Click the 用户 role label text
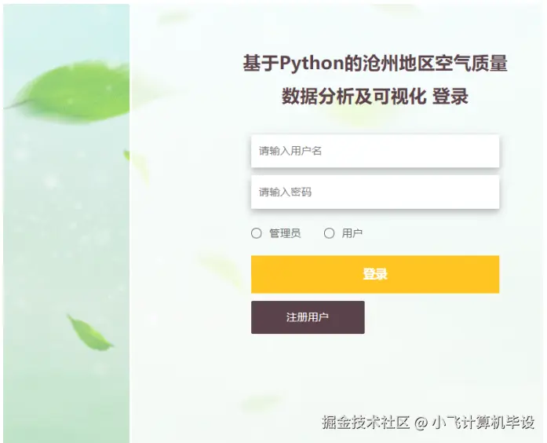Screen dimensions: 547x443 coord(352,233)
